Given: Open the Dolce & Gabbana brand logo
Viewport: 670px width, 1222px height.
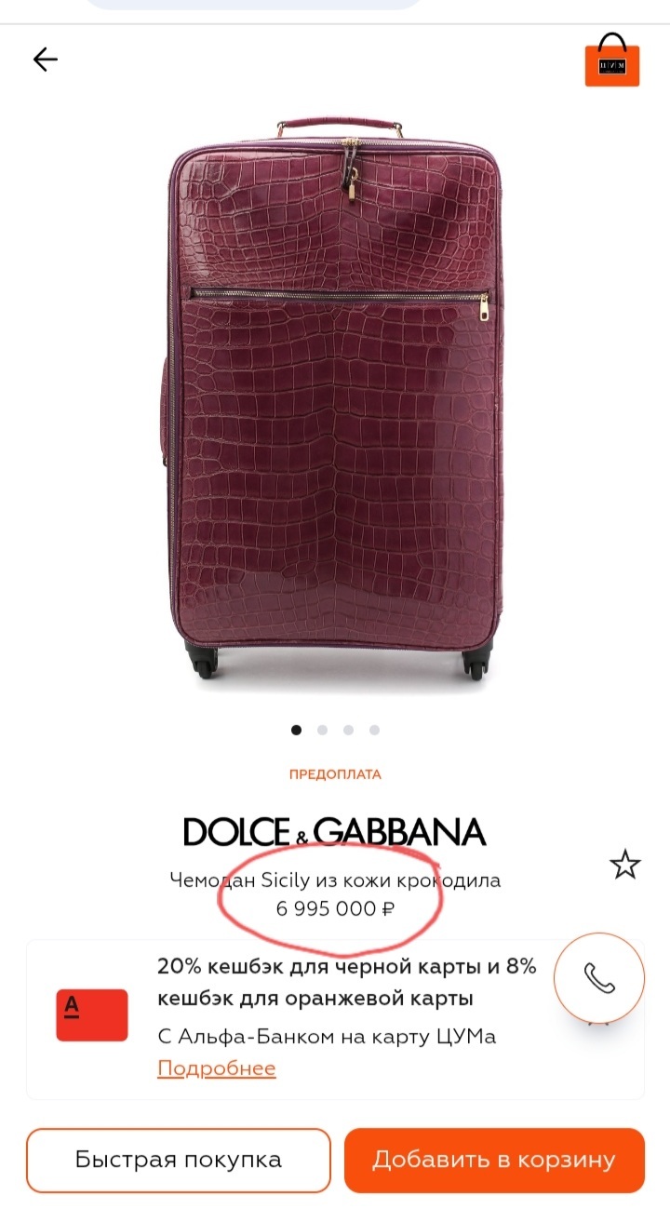Looking at the screenshot, I should pos(335,831).
